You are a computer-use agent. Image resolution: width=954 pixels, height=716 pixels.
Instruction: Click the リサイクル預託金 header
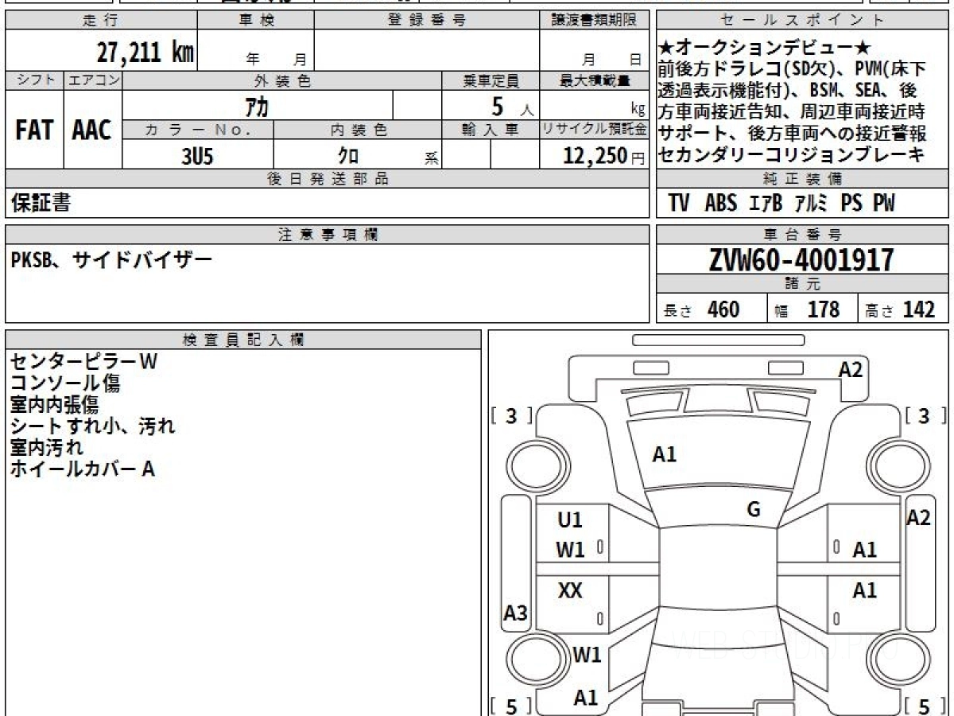[595, 130]
